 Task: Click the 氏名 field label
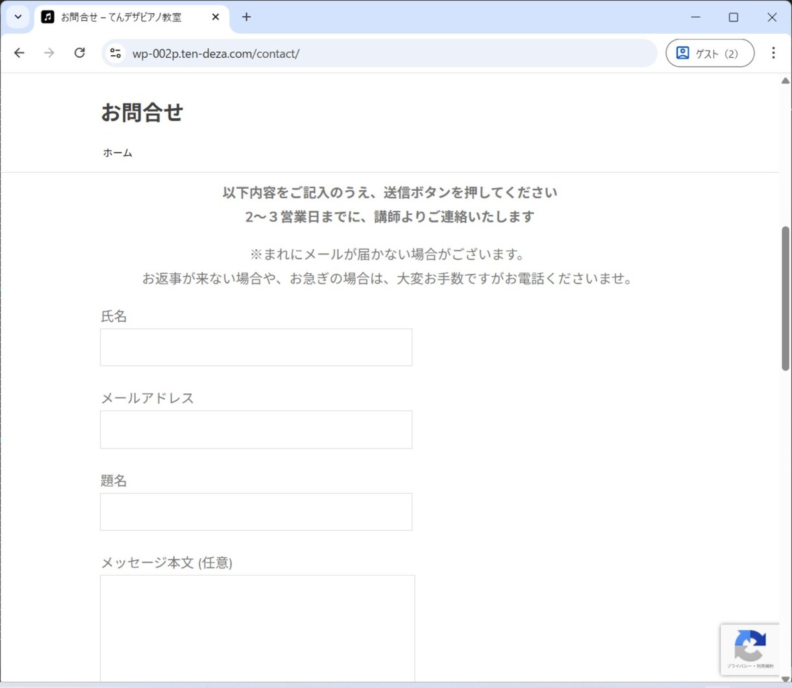pyautogui.click(x=114, y=316)
